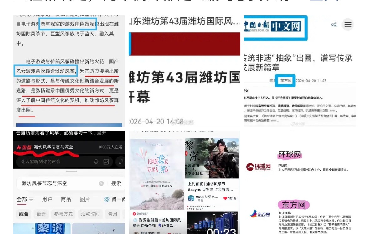Click the #zayne #黎深 hashtag line
Image resolution: width=369 pixels, height=234 pixels.
pyautogui.click(x=210, y=189)
